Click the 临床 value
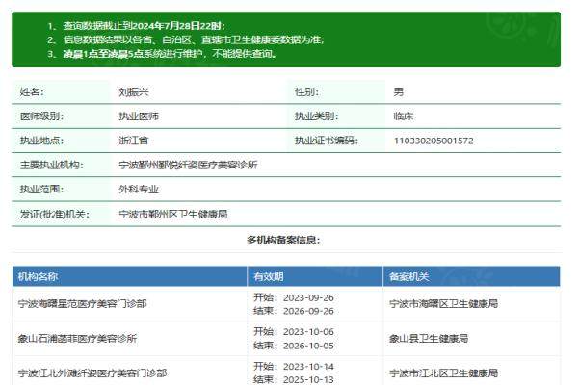 click(404, 116)
